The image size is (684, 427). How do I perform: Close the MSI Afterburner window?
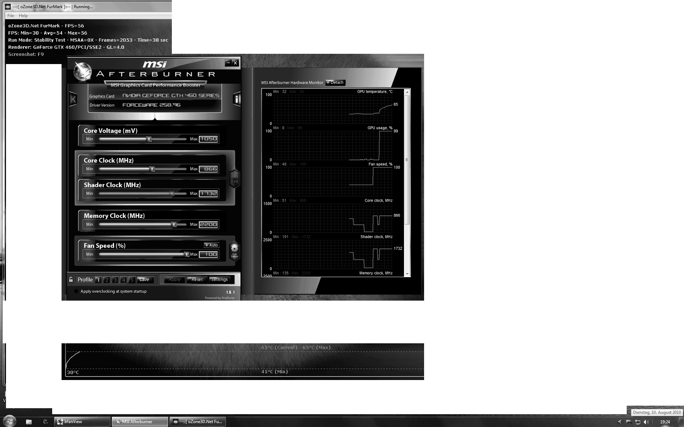point(235,63)
